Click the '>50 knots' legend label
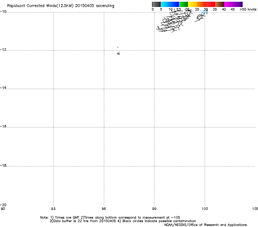This screenshot has height=227, width=258. tap(248, 9)
